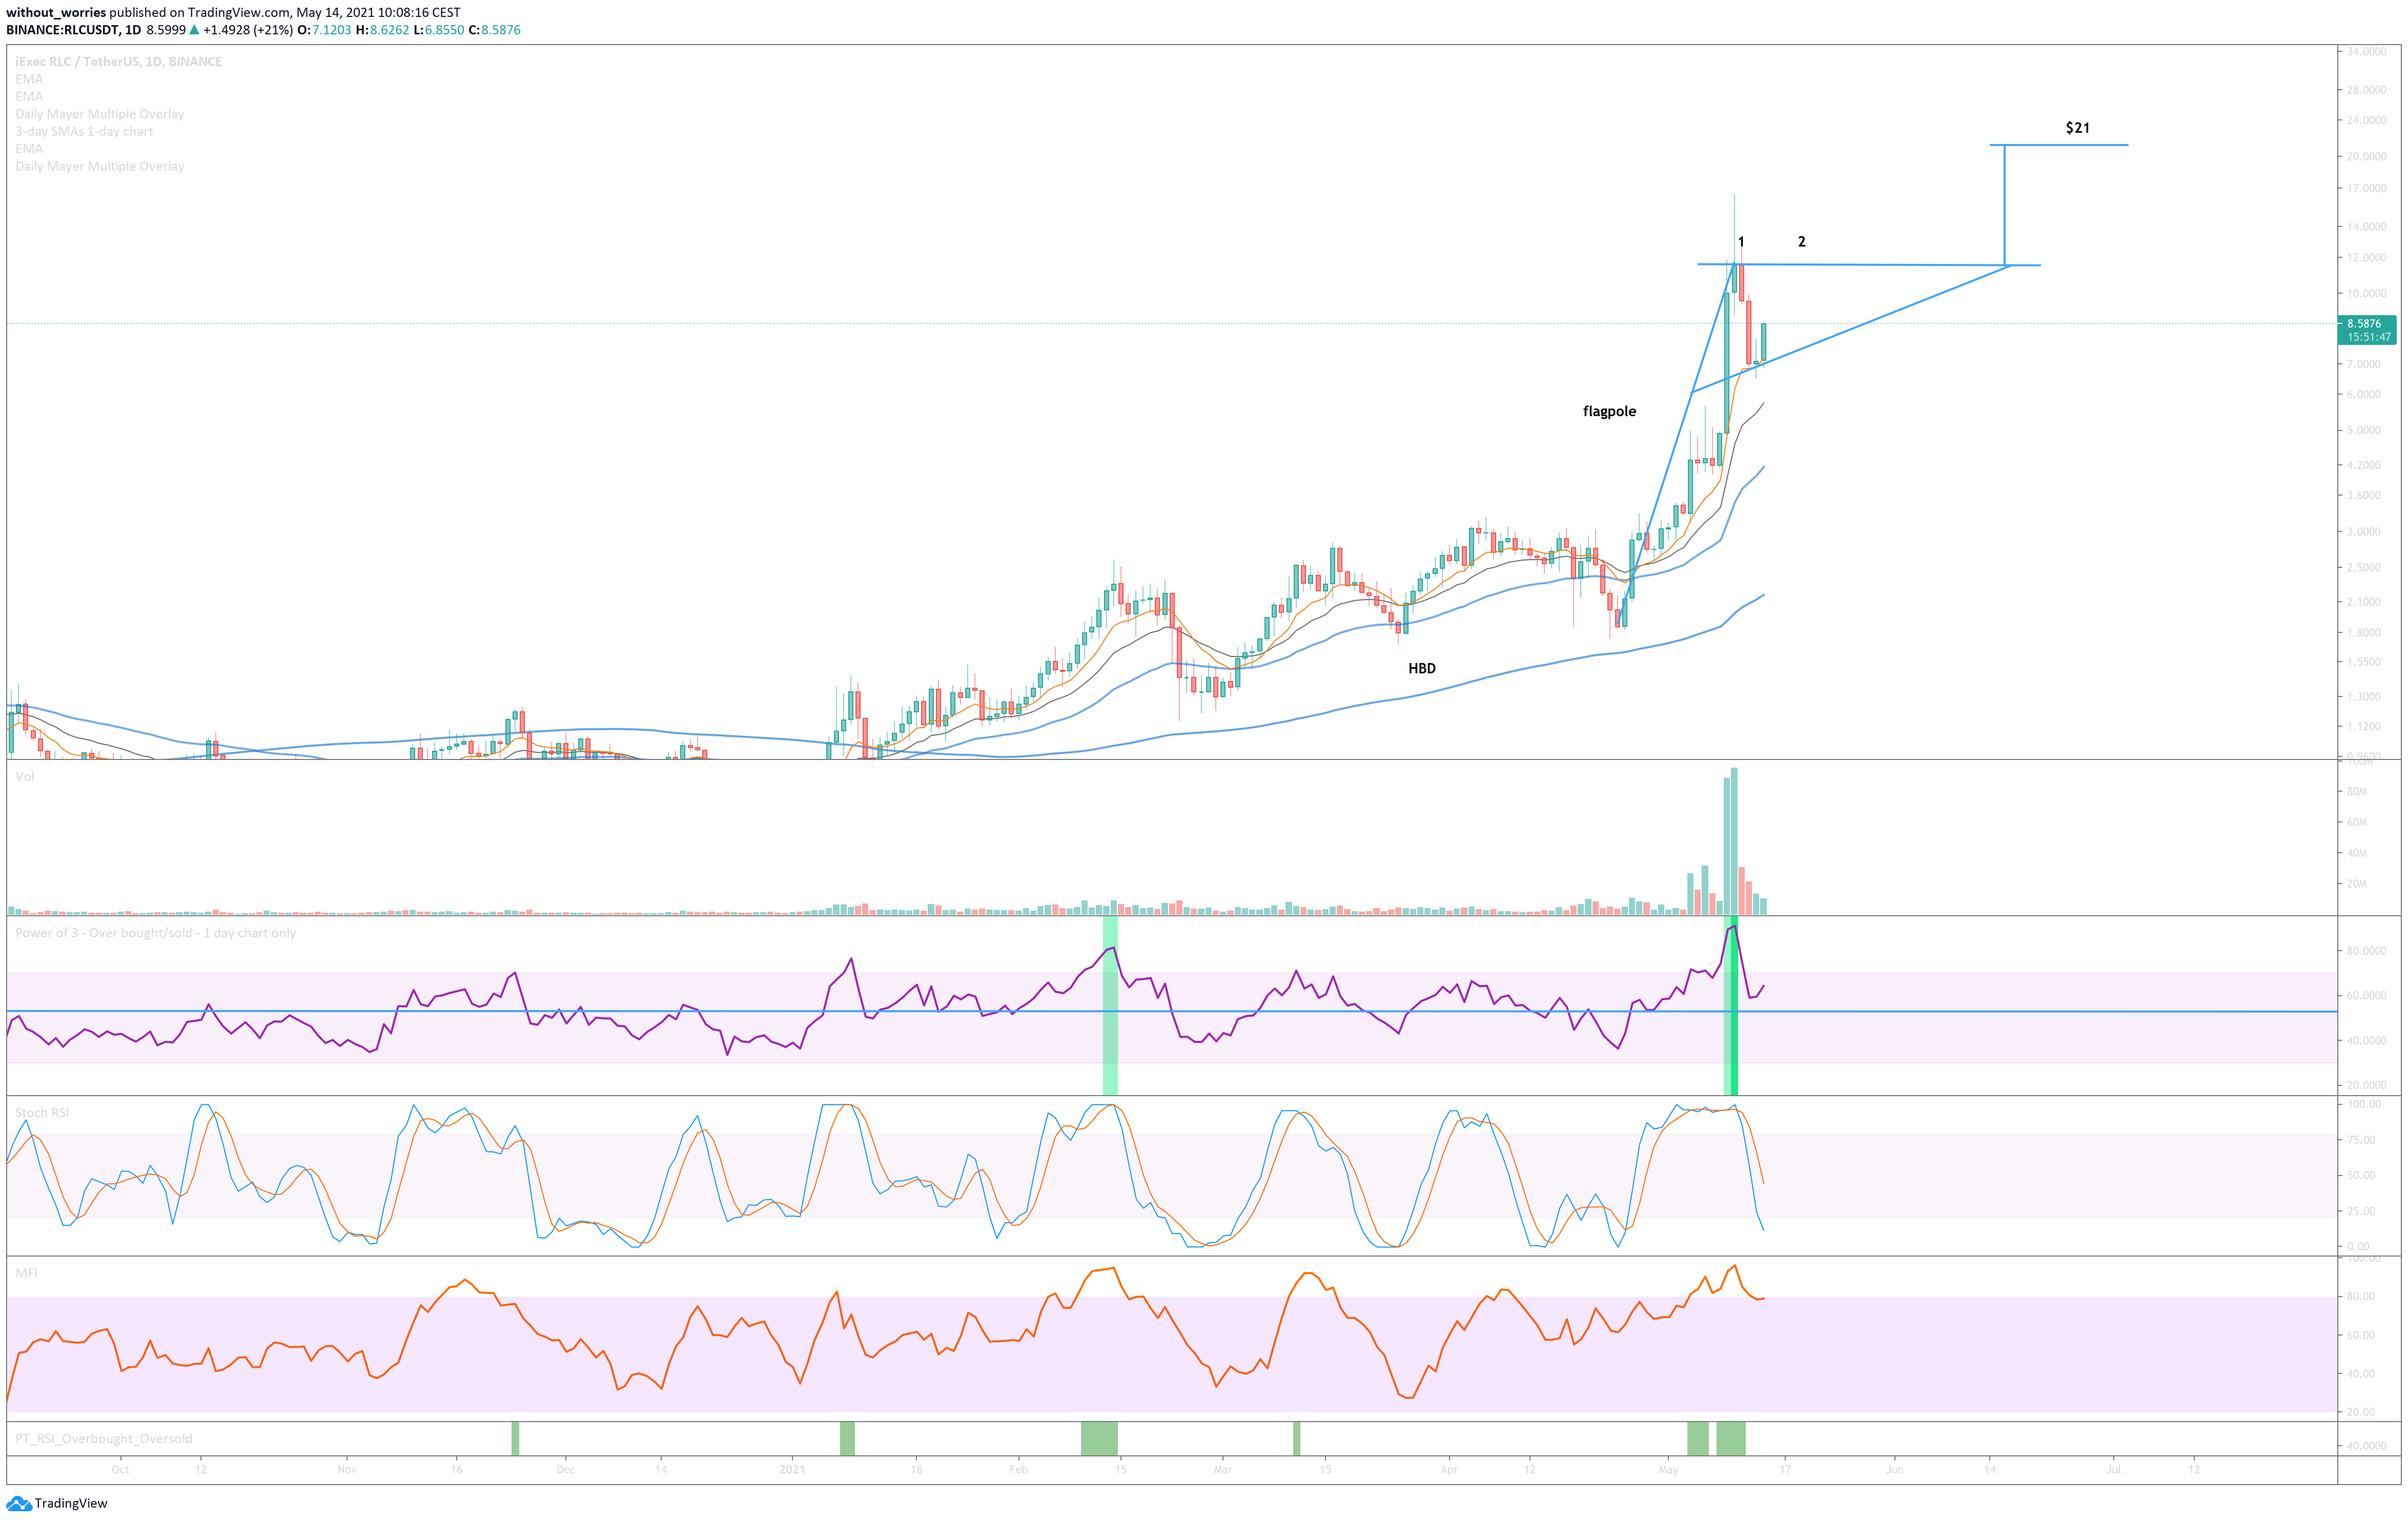This screenshot has width=2408, height=1522.
Task: Click the high value H:8.6262 in header
Action: click(x=382, y=30)
